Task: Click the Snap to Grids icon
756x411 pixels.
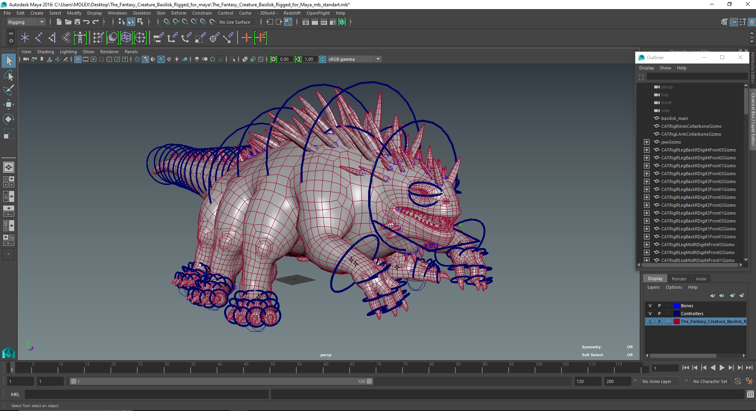Action: pos(167,22)
